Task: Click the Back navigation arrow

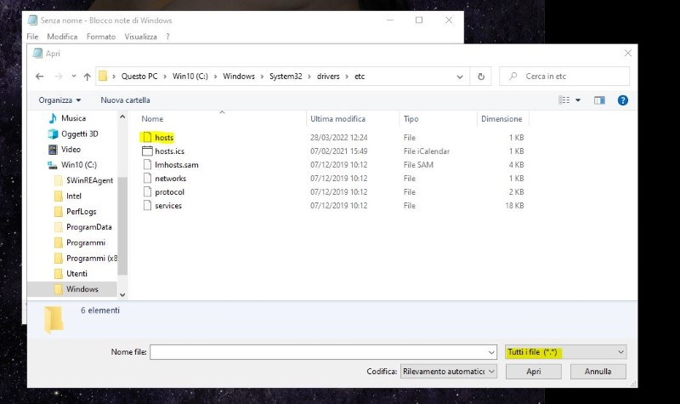Action: [x=40, y=77]
